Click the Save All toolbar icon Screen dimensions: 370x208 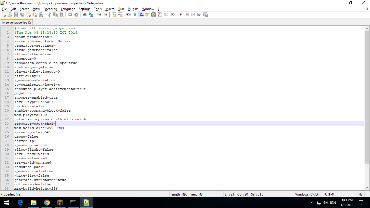coord(22,15)
